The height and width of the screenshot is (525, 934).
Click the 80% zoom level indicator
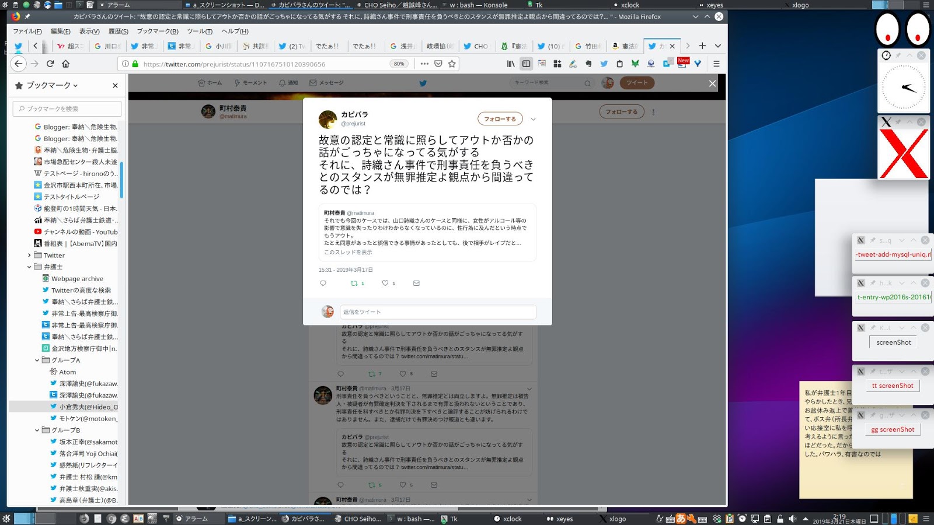[x=399, y=64]
